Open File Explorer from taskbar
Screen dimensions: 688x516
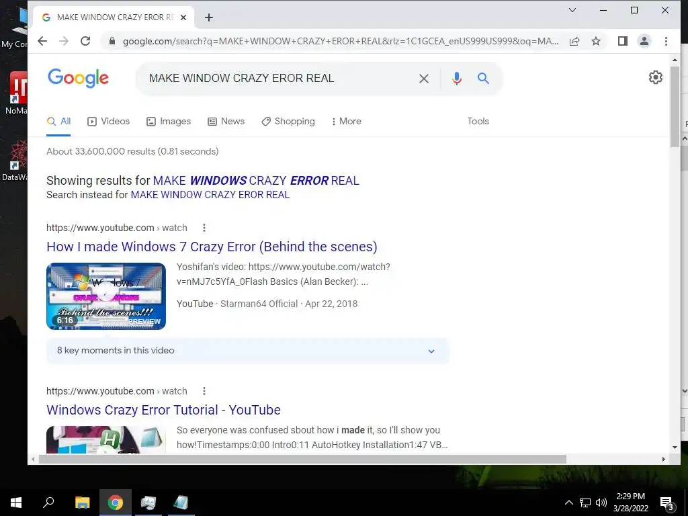82,503
